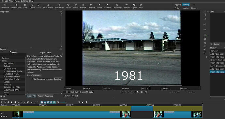Toggle ripple all tracks
This screenshot has height=119, width=225.
click(51, 102)
